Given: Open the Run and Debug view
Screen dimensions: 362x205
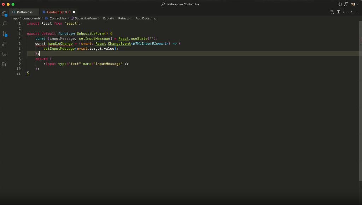Looking at the screenshot, I should click(4, 44).
